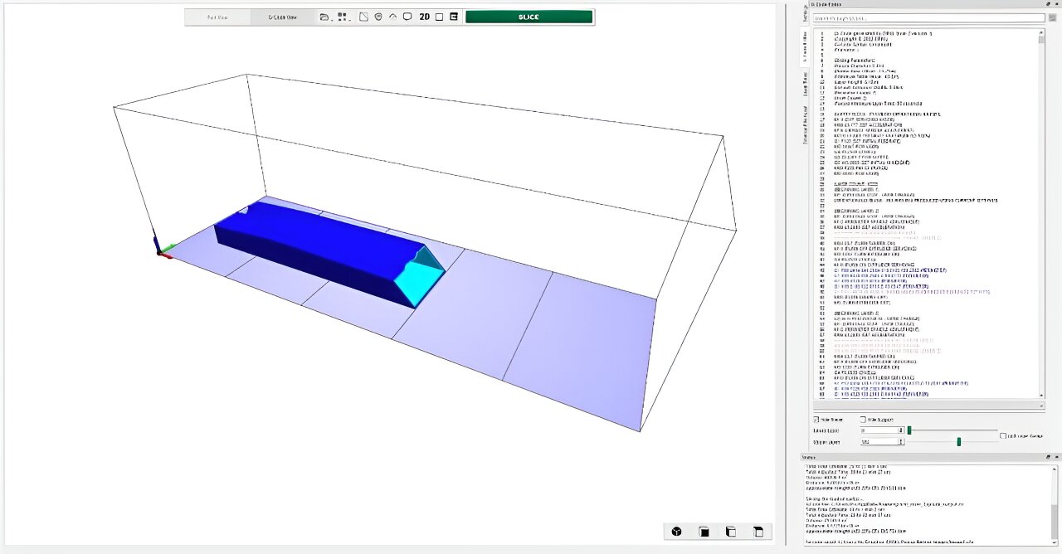Toggle the Hide Travel checkbox
Screen dimensions: 1062x554
coord(816,420)
